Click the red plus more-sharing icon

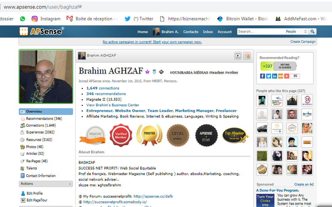[286, 76]
